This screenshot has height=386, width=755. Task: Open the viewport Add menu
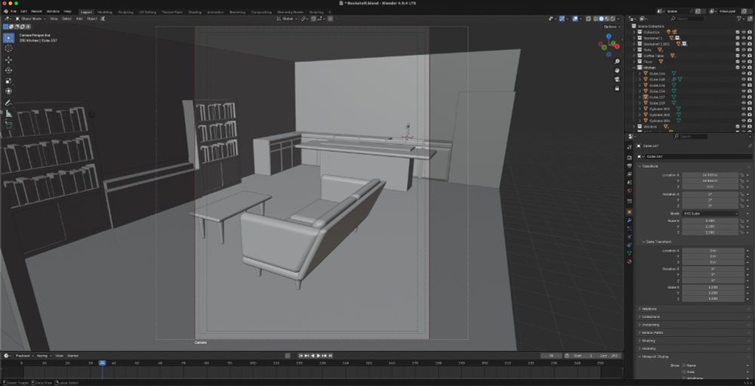click(x=79, y=19)
